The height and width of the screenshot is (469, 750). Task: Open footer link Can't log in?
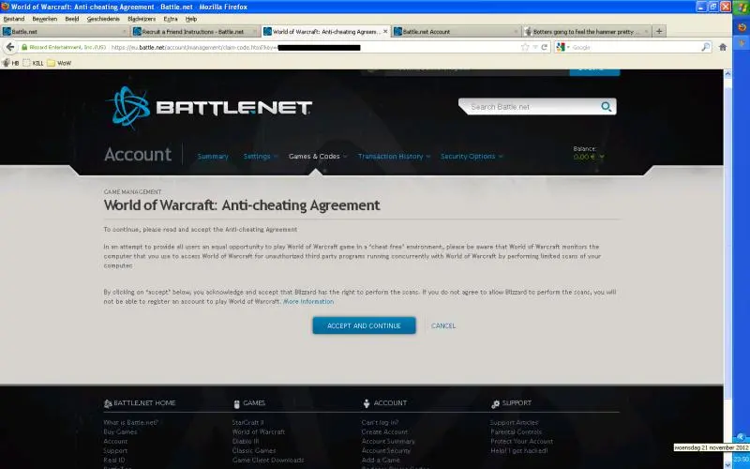380,423
